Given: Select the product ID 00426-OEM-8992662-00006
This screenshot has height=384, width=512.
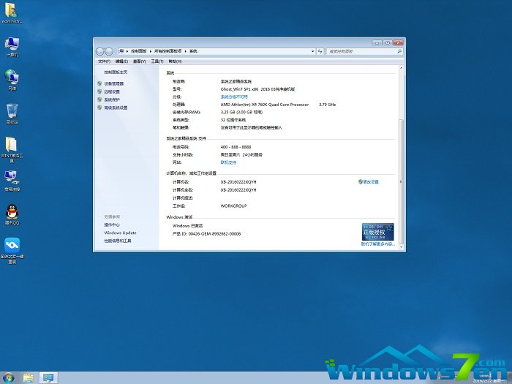Looking at the screenshot, I should (214, 234).
